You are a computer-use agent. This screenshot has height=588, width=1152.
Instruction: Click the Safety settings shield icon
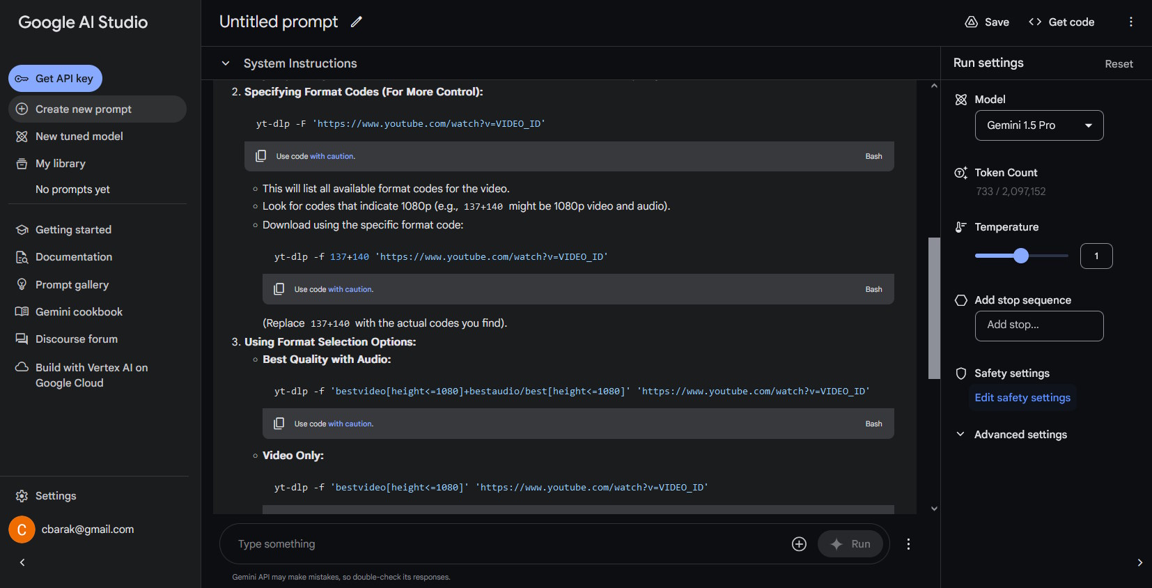pos(960,373)
